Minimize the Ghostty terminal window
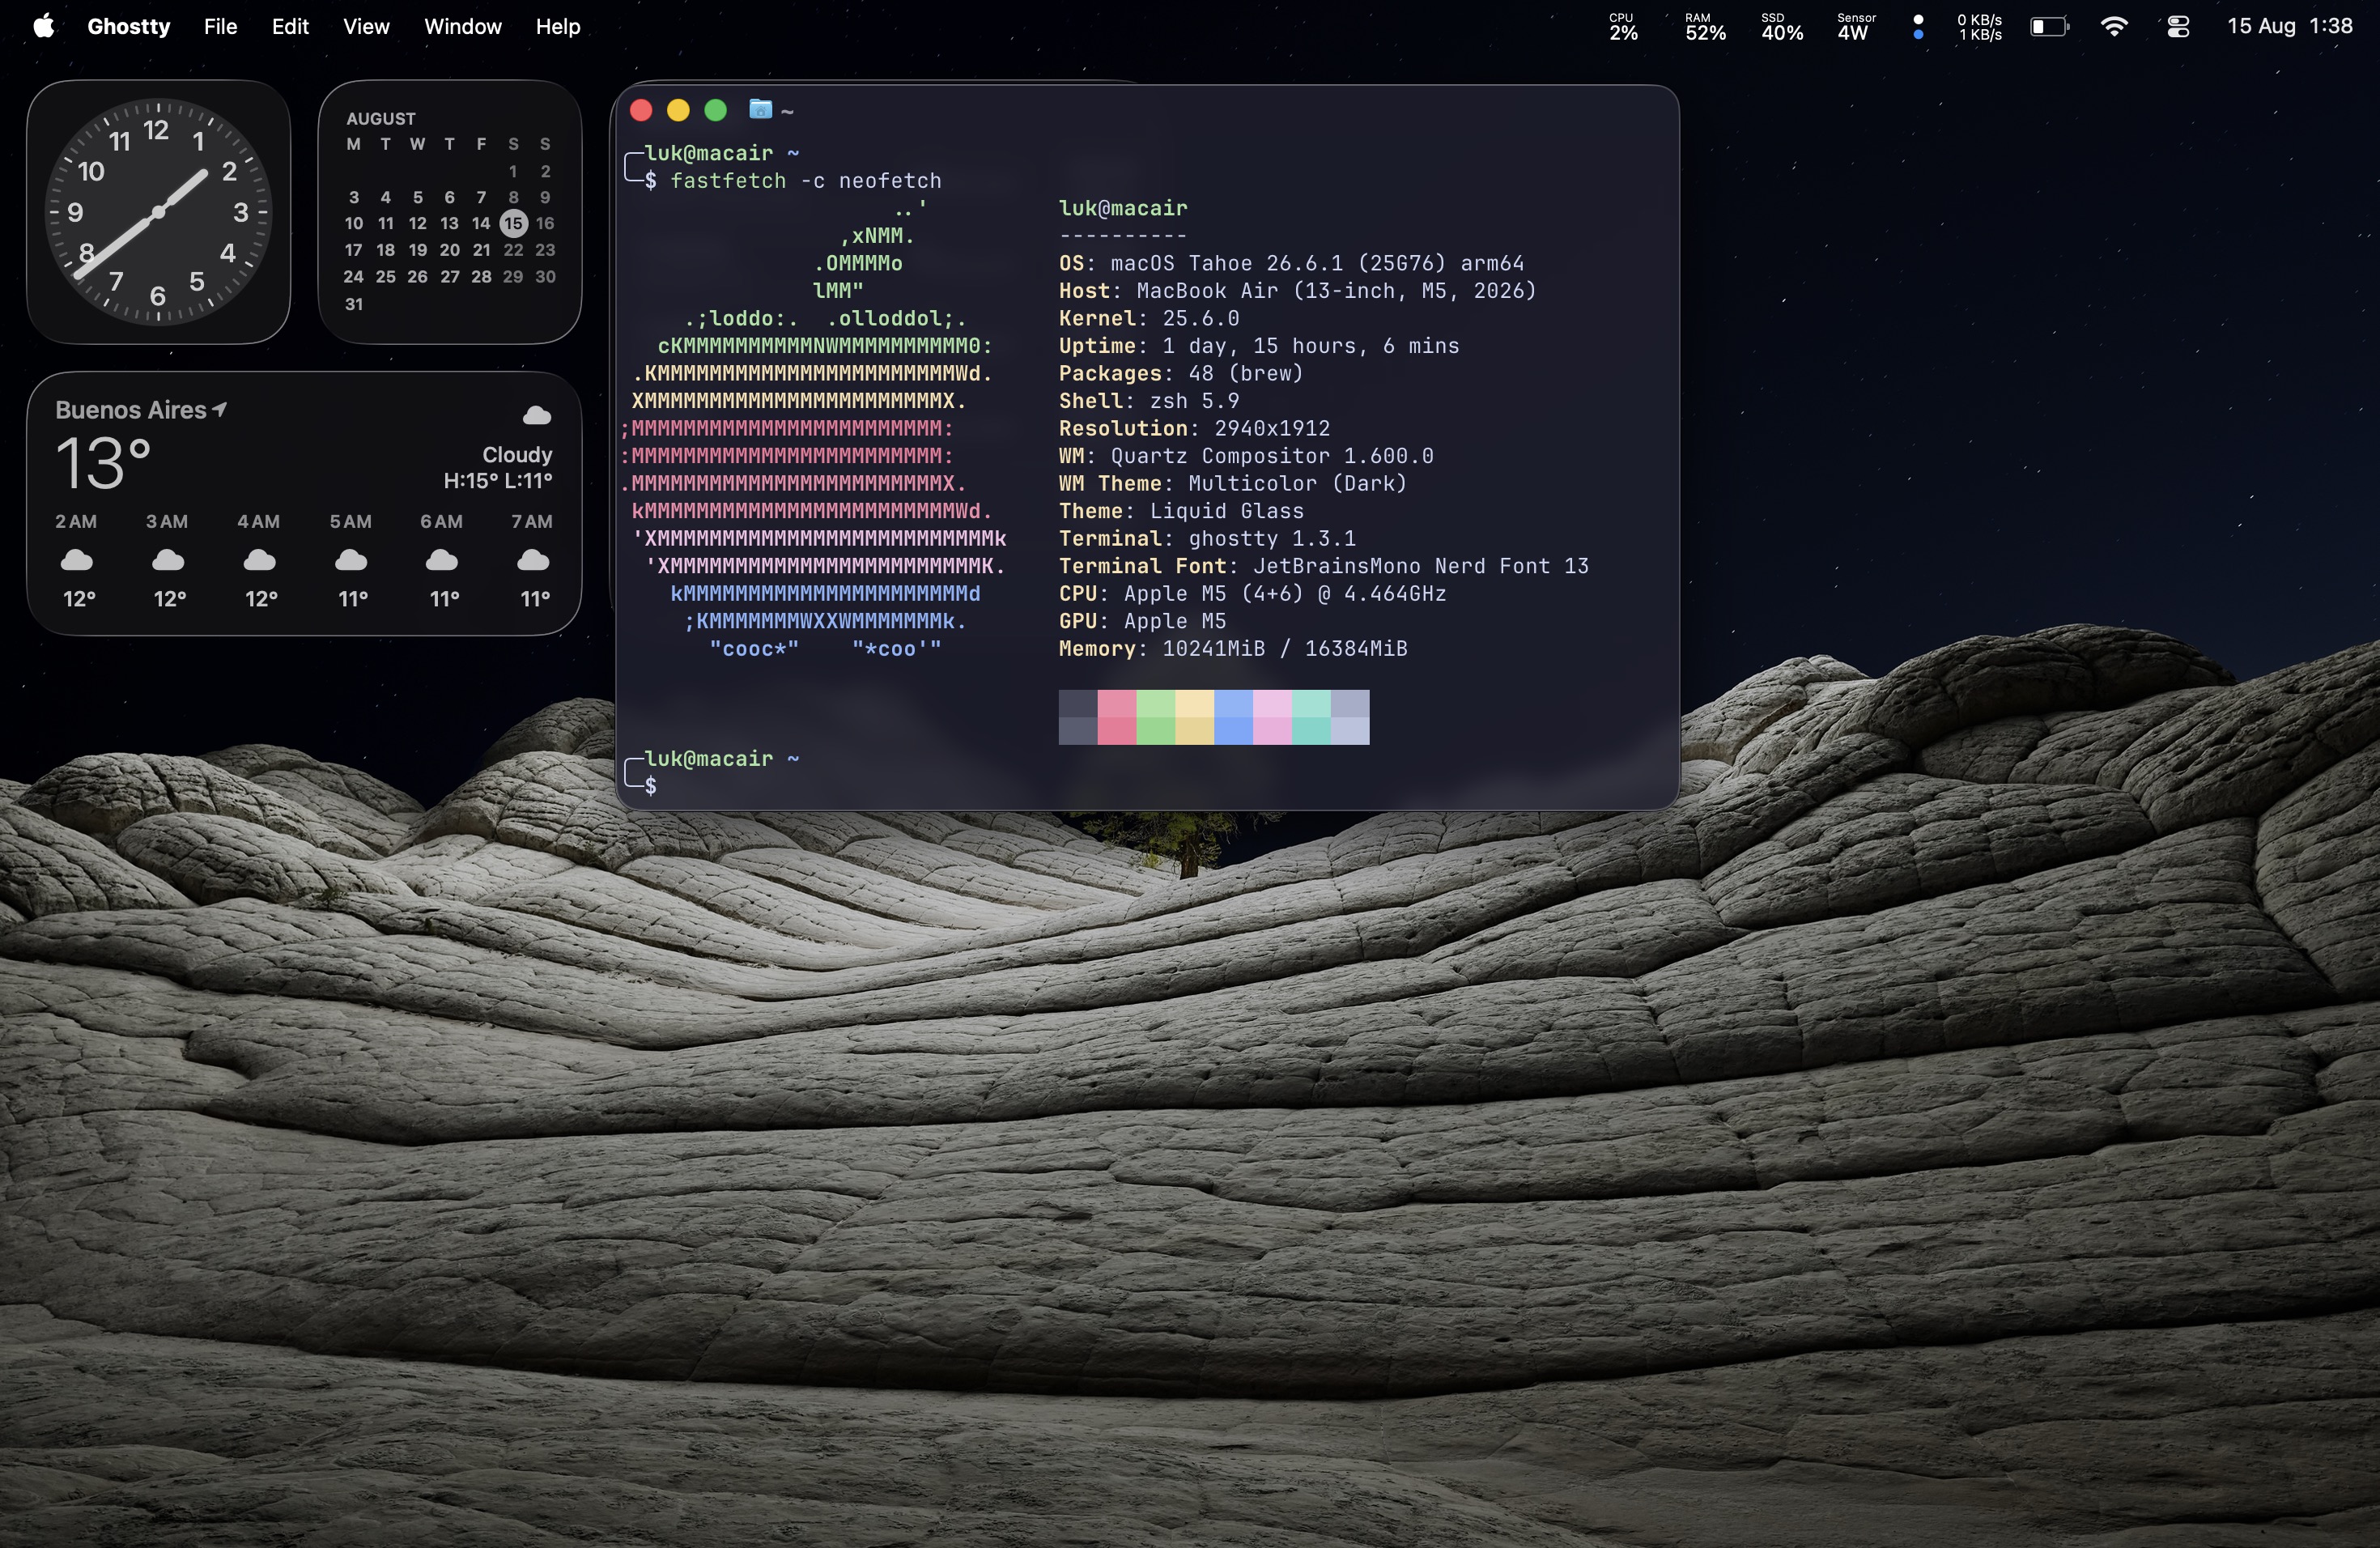The width and height of the screenshot is (2380, 1548). pos(678,110)
